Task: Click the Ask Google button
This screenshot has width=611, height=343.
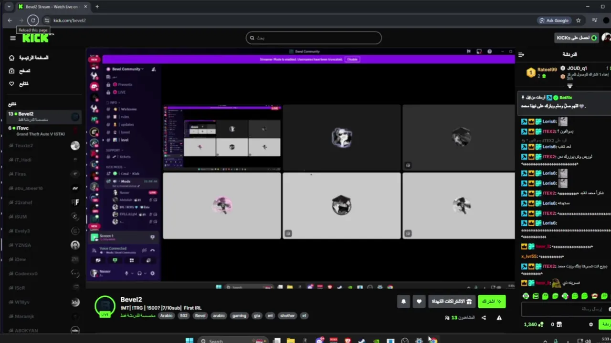Action: coord(554,20)
